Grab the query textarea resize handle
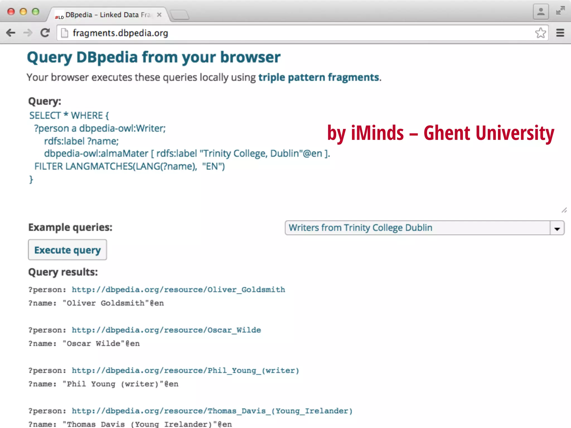This screenshot has width=571, height=428. click(564, 210)
